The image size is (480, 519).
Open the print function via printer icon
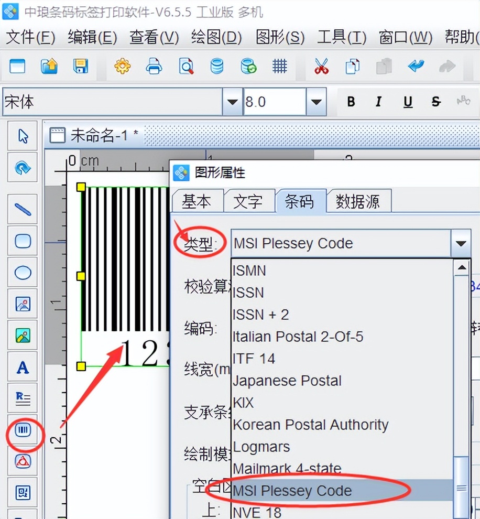pos(154,67)
